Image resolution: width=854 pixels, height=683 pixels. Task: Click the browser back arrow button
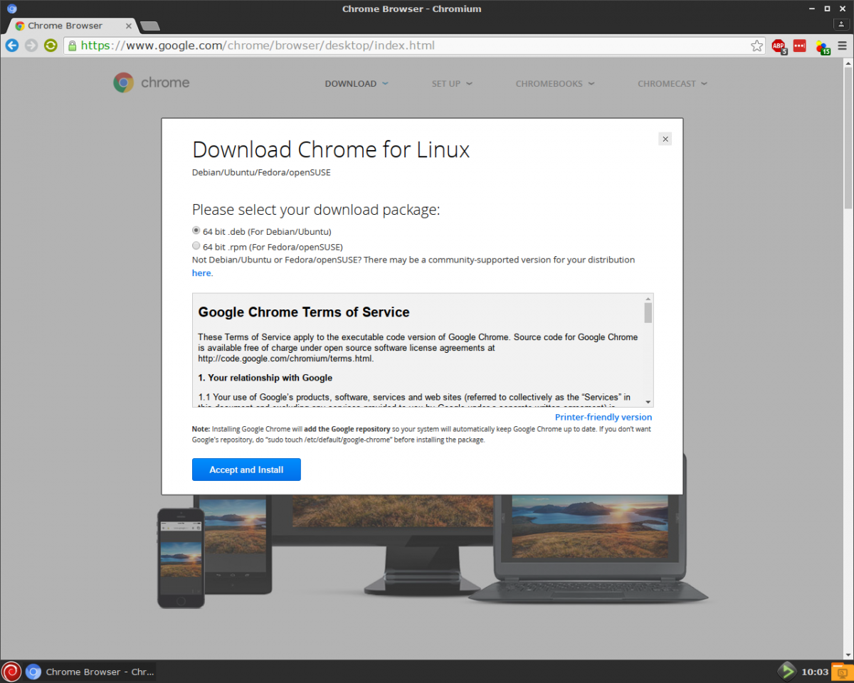tap(12, 46)
